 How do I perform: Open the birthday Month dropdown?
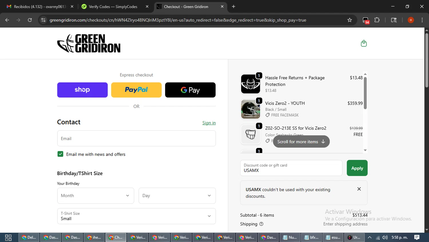point(96,196)
